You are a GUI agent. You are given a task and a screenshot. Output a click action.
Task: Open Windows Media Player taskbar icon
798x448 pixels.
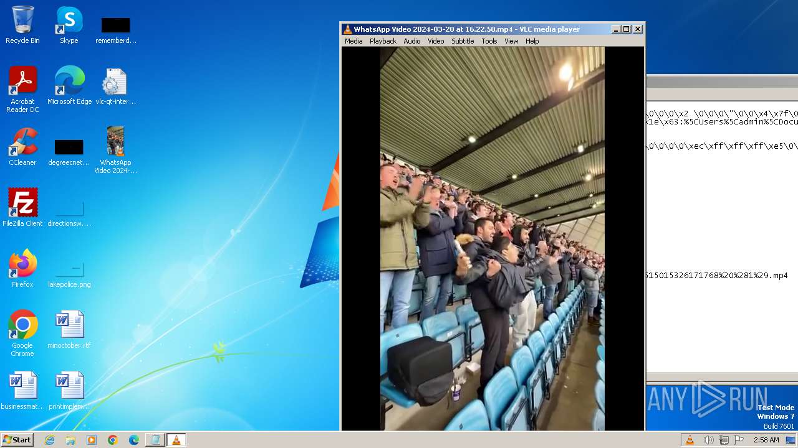pyautogui.click(x=92, y=440)
